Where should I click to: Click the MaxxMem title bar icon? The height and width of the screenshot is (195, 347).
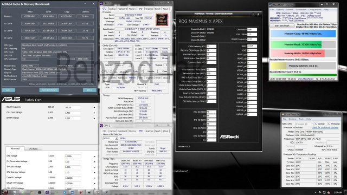point(271,5)
